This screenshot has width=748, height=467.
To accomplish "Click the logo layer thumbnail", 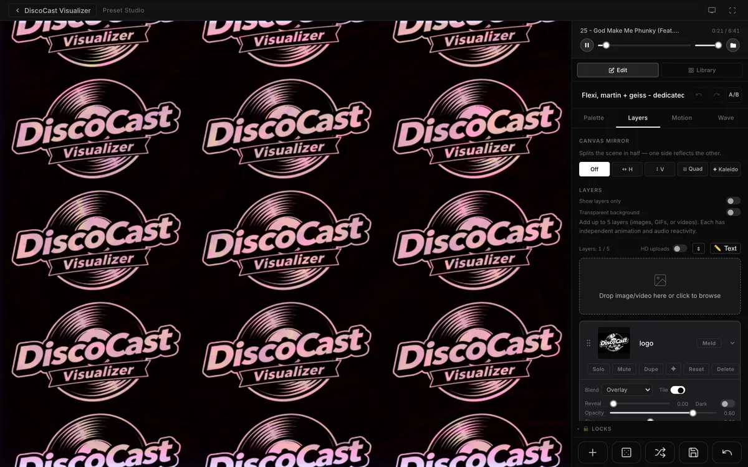I will [614, 343].
